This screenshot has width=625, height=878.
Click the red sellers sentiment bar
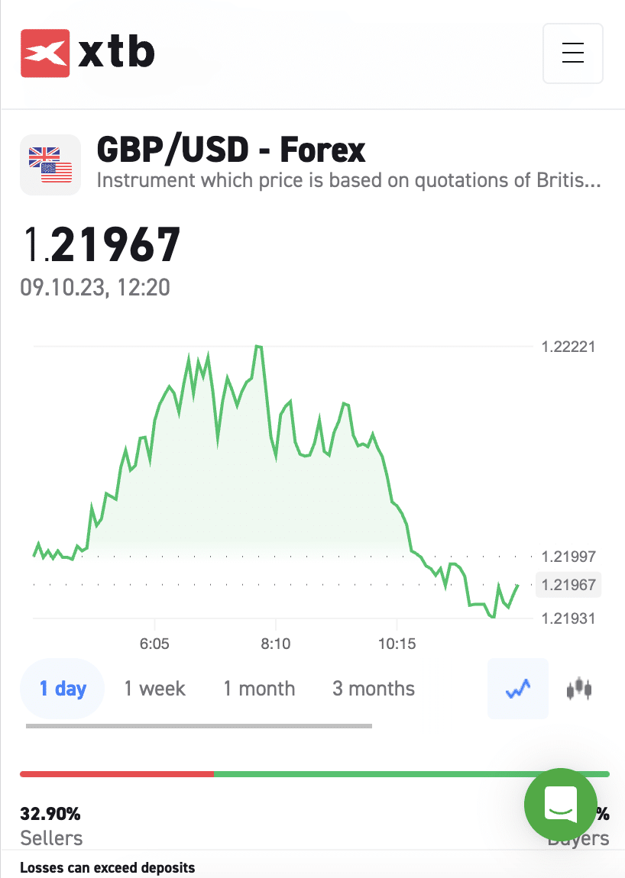(117, 774)
